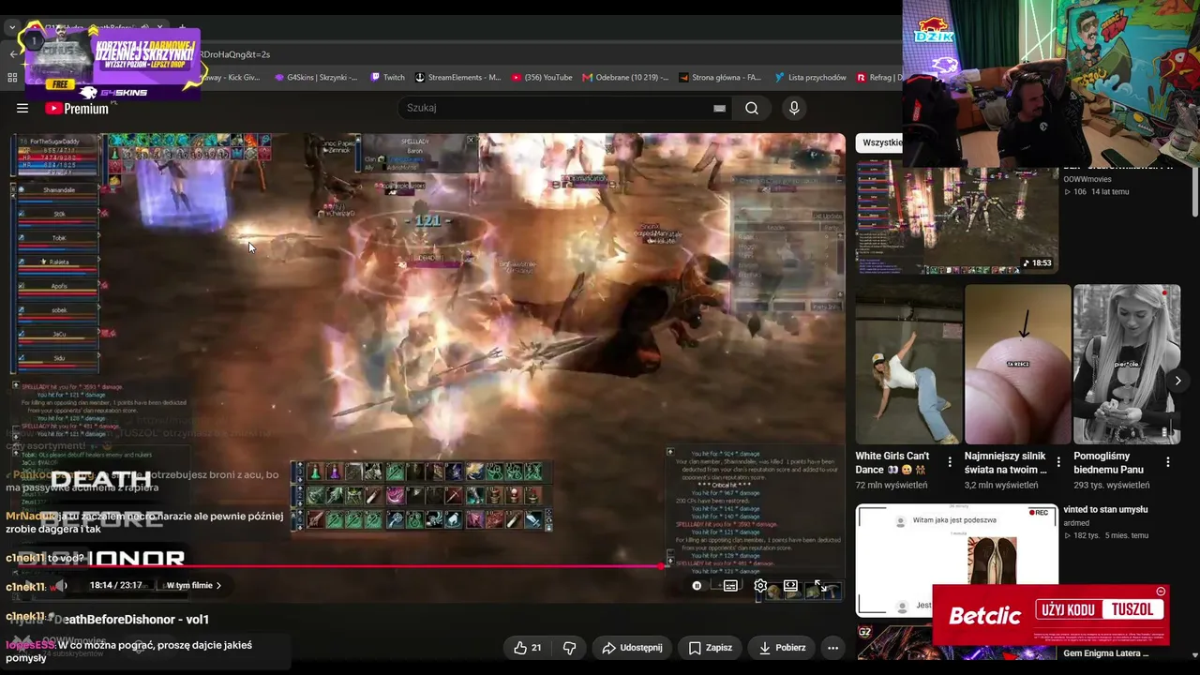The width and height of the screenshot is (1200, 675).
Task: Click Betclic UŻYJ KODU TUSZOL banner
Action: coord(1051,615)
